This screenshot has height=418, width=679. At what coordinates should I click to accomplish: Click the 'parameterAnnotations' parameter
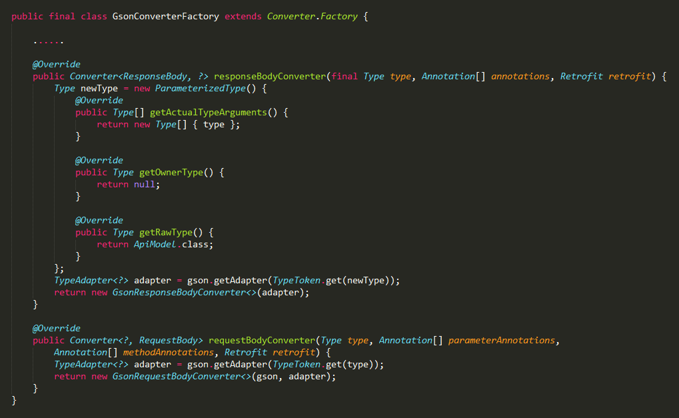(x=502, y=341)
